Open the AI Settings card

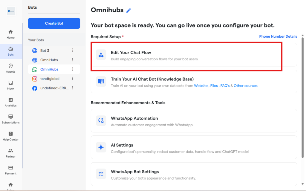(194, 148)
